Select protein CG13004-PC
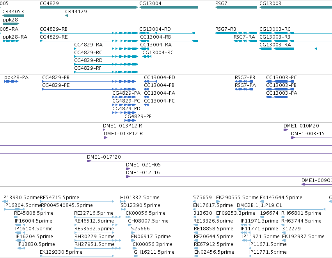The image size is (332, 258). [159, 101]
